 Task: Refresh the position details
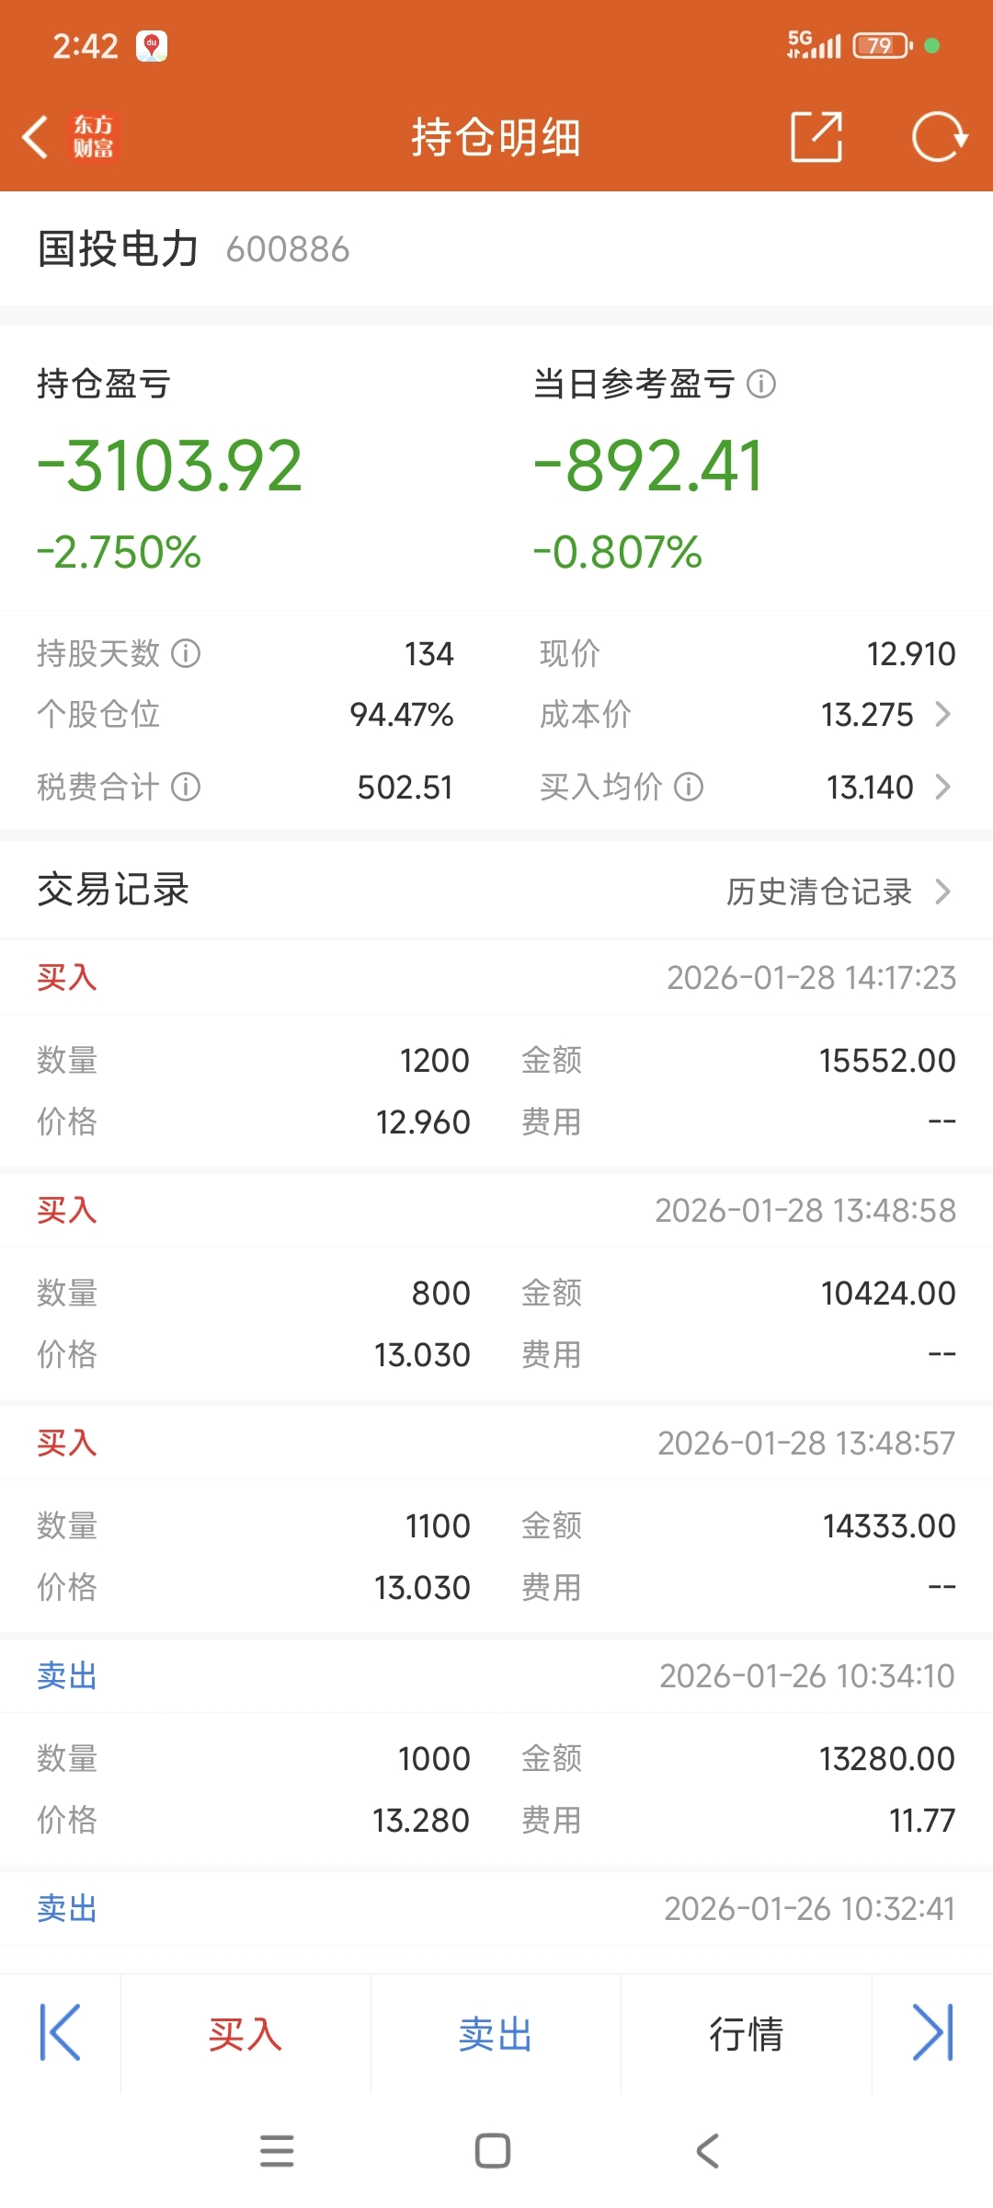[939, 137]
